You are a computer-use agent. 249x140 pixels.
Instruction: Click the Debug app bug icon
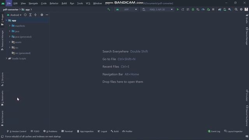(x=193, y=9)
